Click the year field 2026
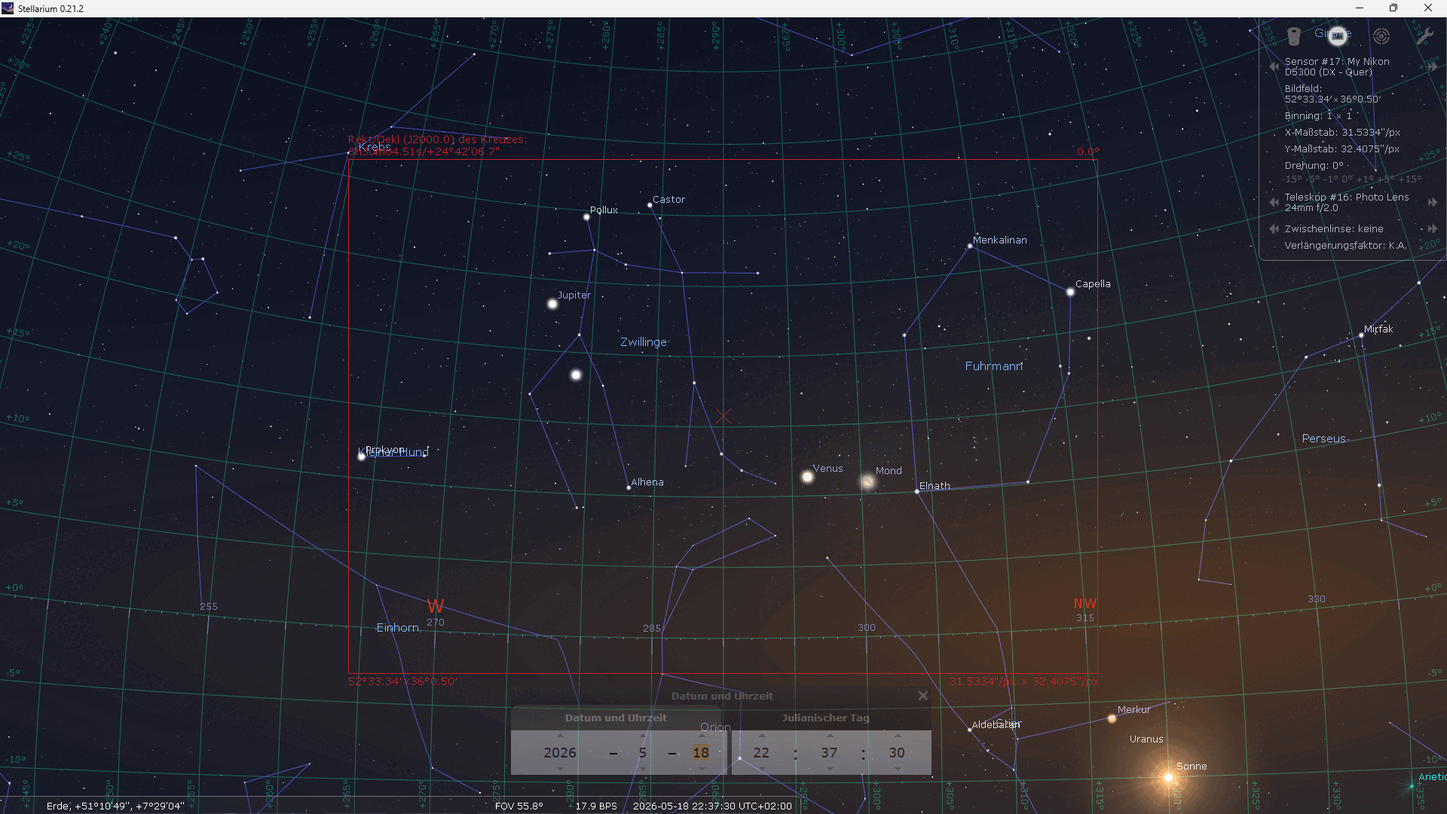1447x814 pixels. [x=560, y=752]
